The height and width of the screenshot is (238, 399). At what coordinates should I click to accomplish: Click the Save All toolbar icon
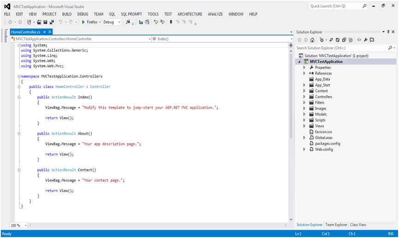click(x=52, y=22)
